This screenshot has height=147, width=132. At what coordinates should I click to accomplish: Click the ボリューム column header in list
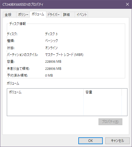pyautogui.click(x=45, y=92)
